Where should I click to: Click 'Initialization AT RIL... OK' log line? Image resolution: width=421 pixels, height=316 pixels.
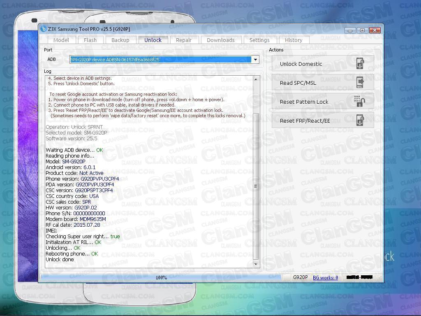[73, 242]
